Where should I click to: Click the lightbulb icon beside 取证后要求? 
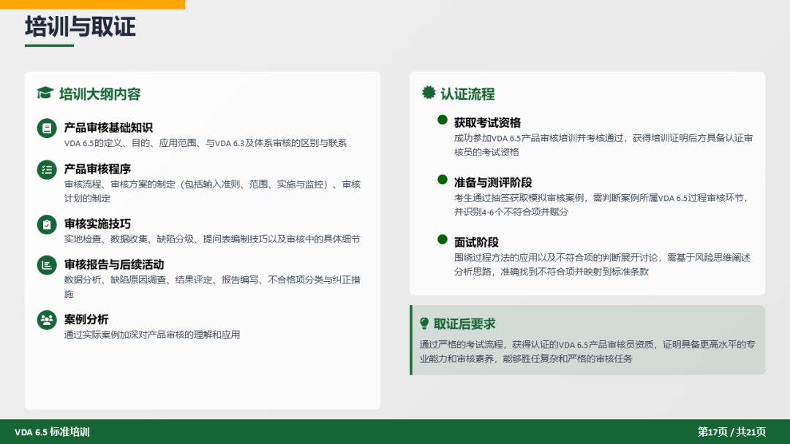coord(424,324)
